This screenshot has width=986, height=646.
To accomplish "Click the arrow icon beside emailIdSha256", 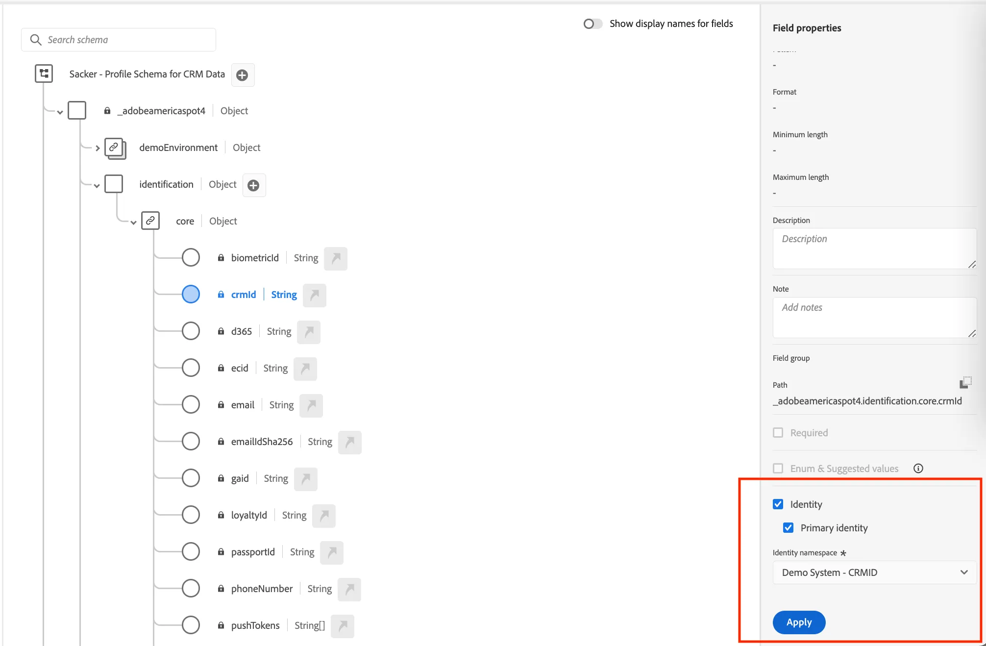I will tap(350, 442).
